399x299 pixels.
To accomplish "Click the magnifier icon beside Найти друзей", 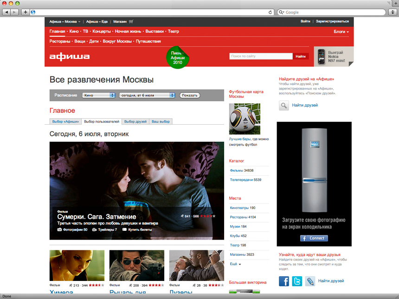I will coord(284,105).
